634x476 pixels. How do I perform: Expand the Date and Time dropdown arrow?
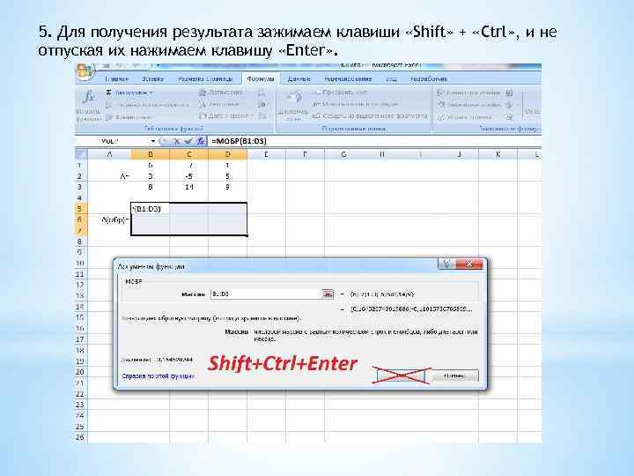(252, 116)
